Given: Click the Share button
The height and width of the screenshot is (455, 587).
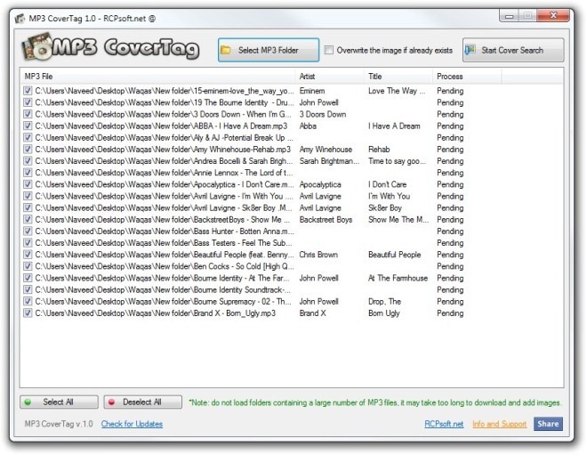Looking at the screenshot, I should point(548,424).
